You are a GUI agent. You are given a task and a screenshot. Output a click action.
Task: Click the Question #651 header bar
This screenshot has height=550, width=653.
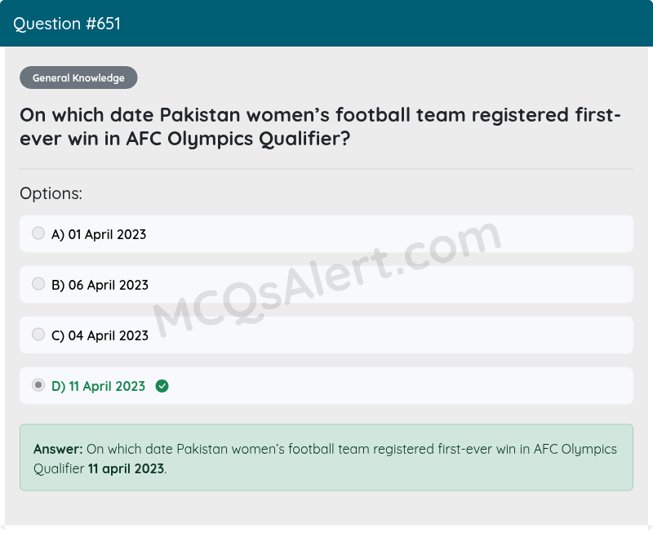click(326, 24)
